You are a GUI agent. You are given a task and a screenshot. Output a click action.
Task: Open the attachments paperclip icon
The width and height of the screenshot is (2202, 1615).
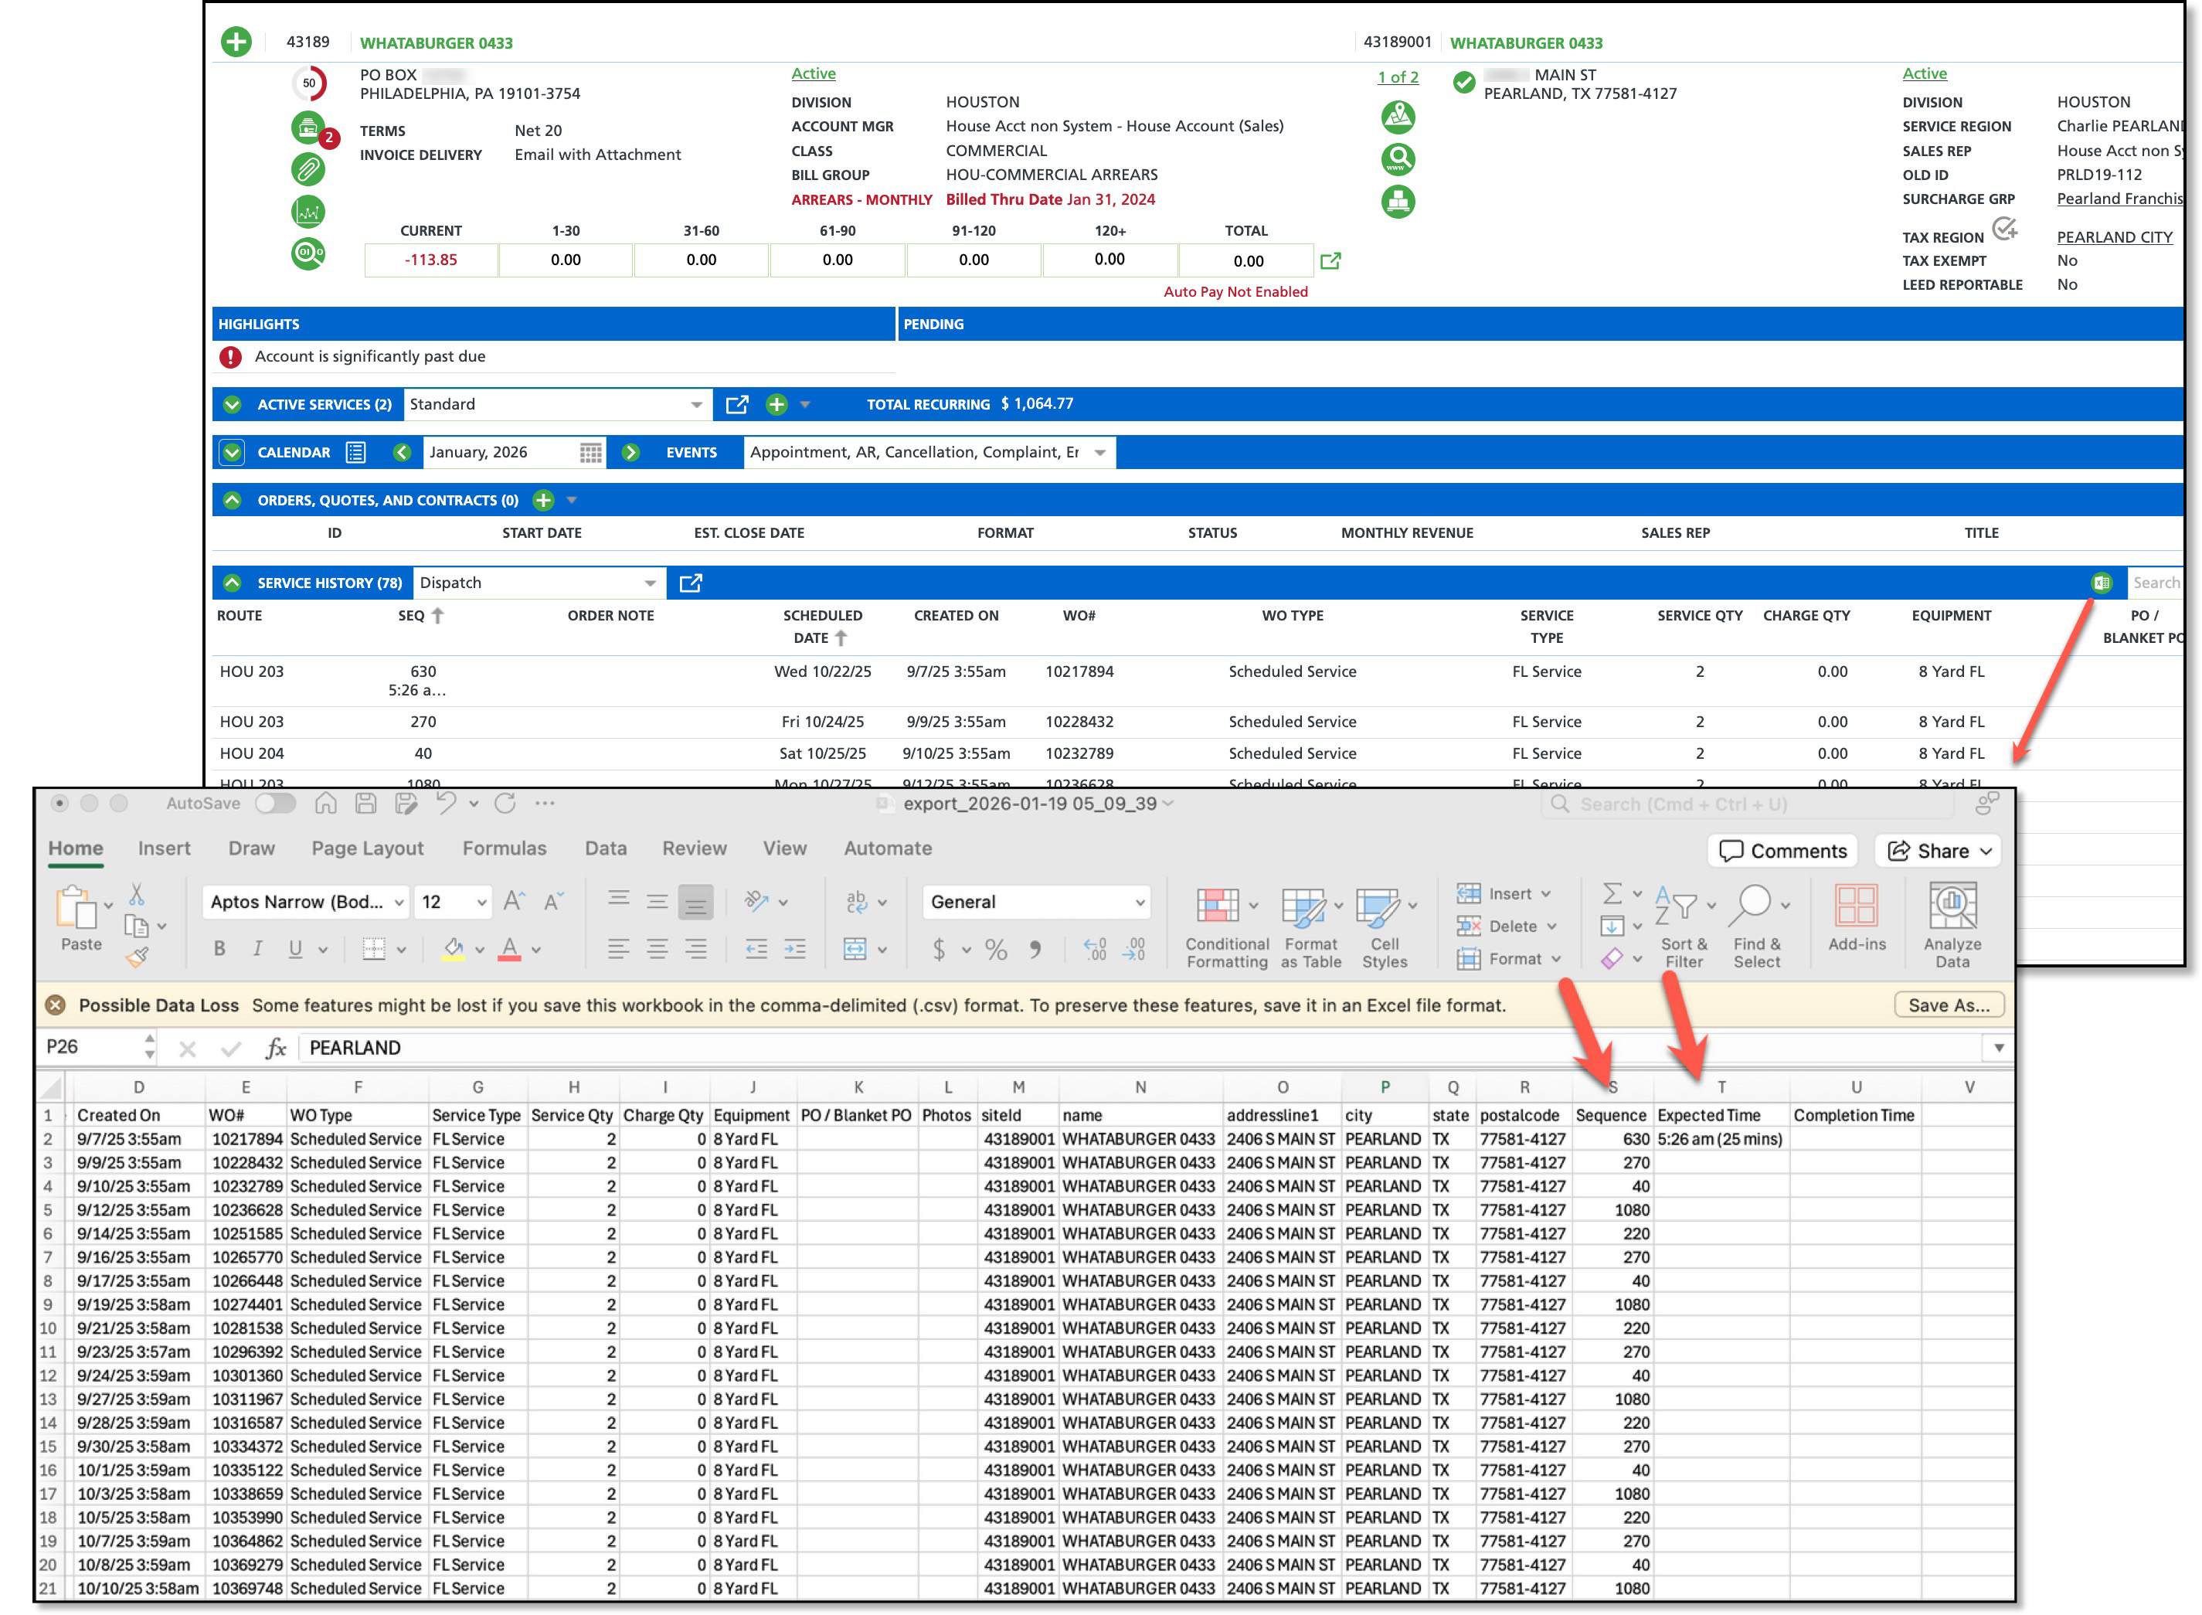pos(308,169)
